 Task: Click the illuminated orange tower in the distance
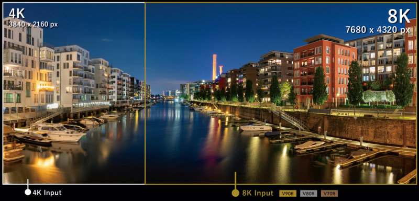click(214, 67)
